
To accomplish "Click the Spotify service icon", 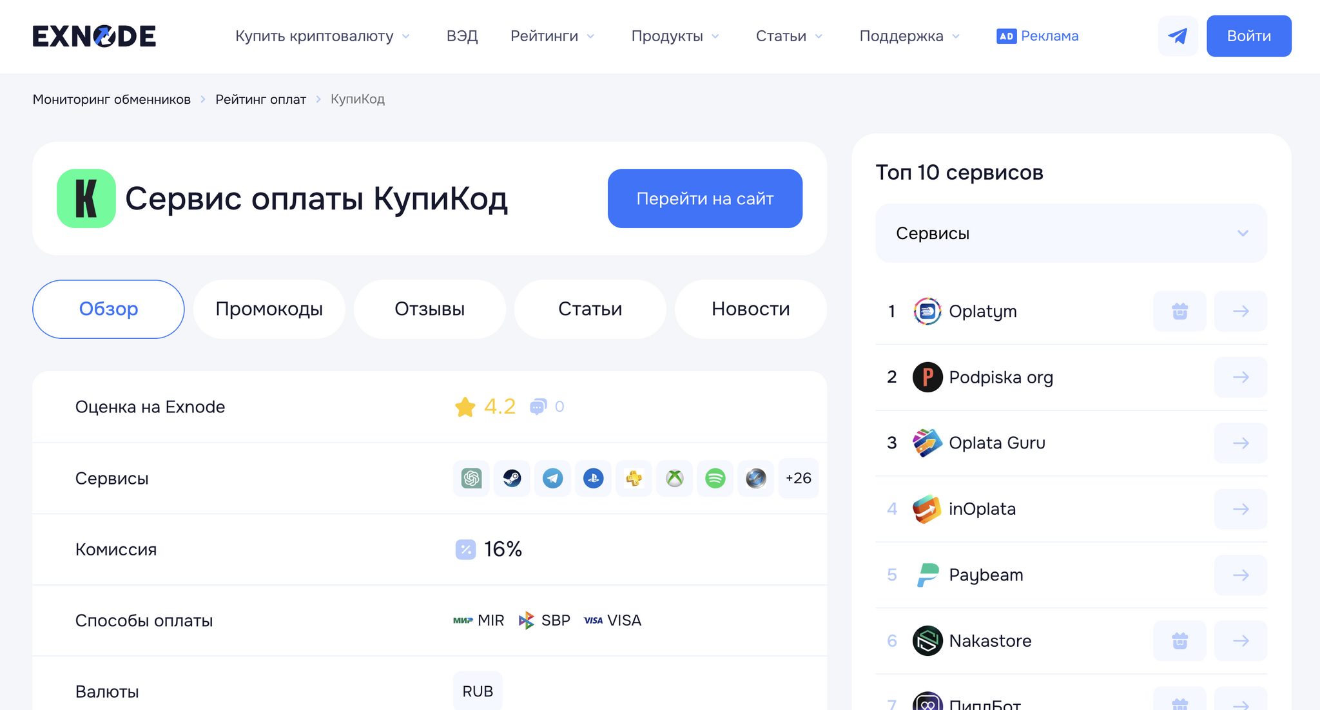I will [715, 478].
